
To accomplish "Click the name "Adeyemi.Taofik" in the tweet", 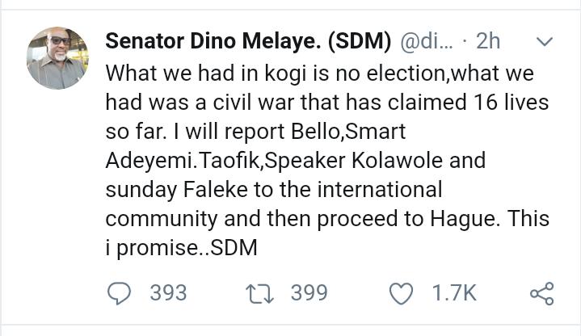I will [191, 161].
